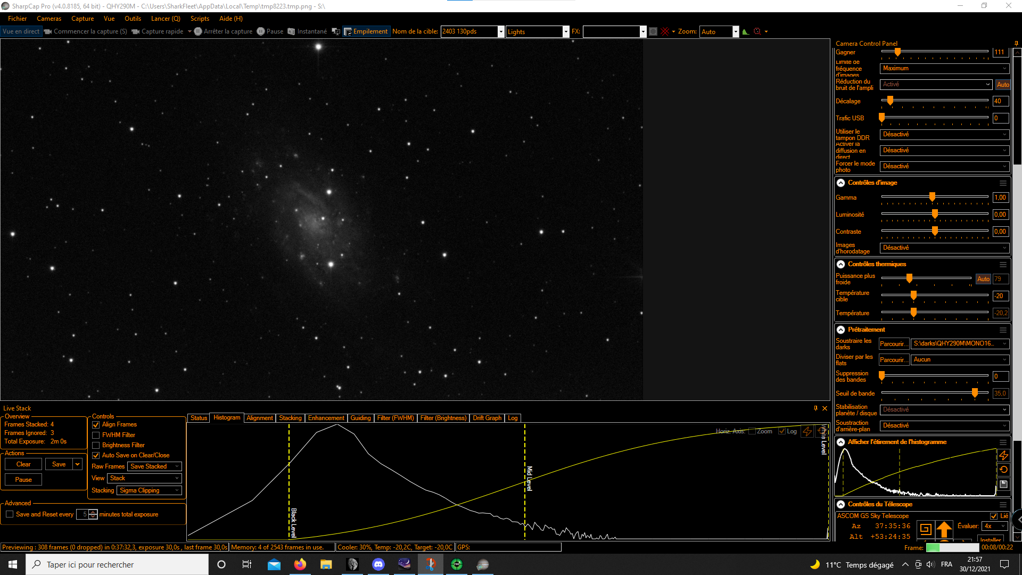Image resolution: width=1022 pixels, height=575 pixels.
Task: Click the green histogram icon in toolbar
Action: 746,31
